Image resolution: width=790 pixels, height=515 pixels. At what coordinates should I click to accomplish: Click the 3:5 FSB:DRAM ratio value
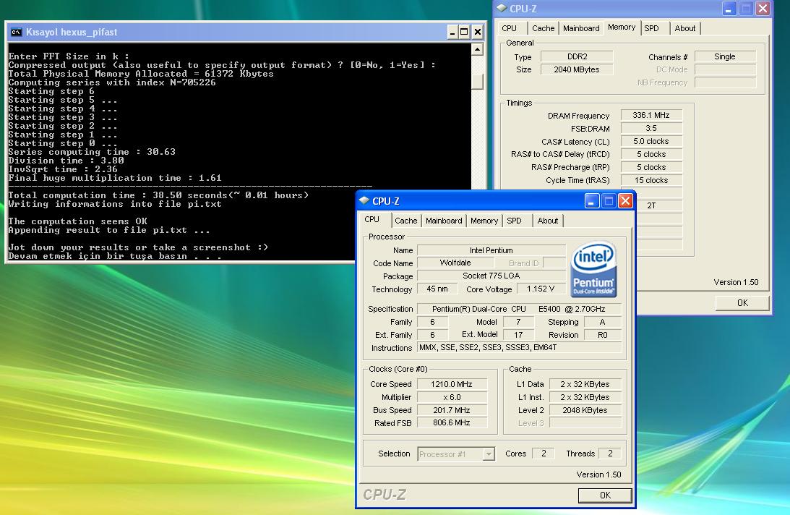point(651,128)
